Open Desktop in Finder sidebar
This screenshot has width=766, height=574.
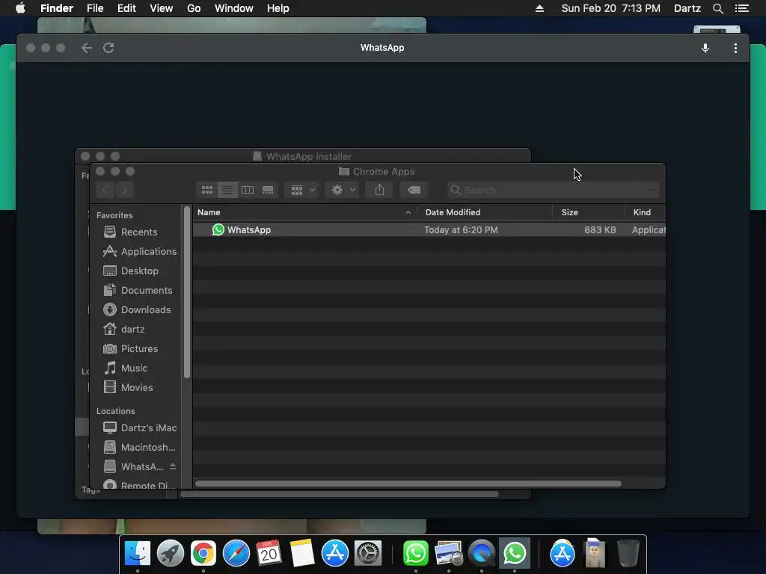point(131,271)
